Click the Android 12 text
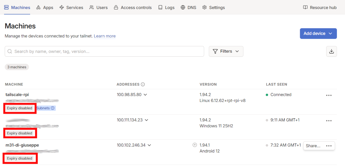Screen dimensions: 345x166 coord(210,151)
